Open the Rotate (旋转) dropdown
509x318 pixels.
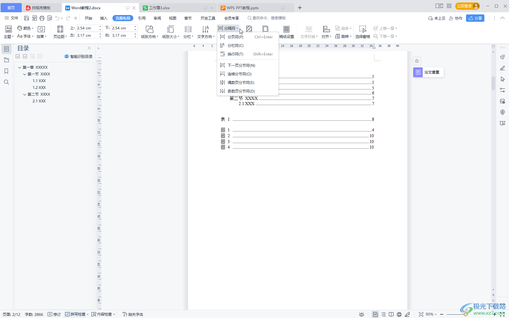pyautogui.click(x=343, y=36)
